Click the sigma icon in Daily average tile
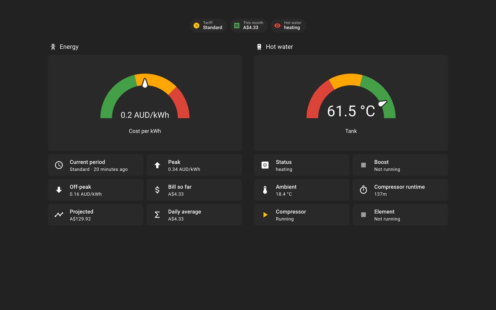496x310 pixels. [157, 215]
